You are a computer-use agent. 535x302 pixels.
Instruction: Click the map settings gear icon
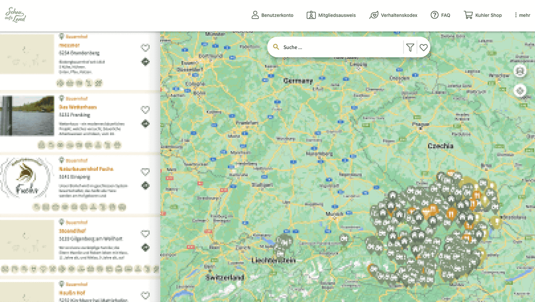click(x=520, y=90)
